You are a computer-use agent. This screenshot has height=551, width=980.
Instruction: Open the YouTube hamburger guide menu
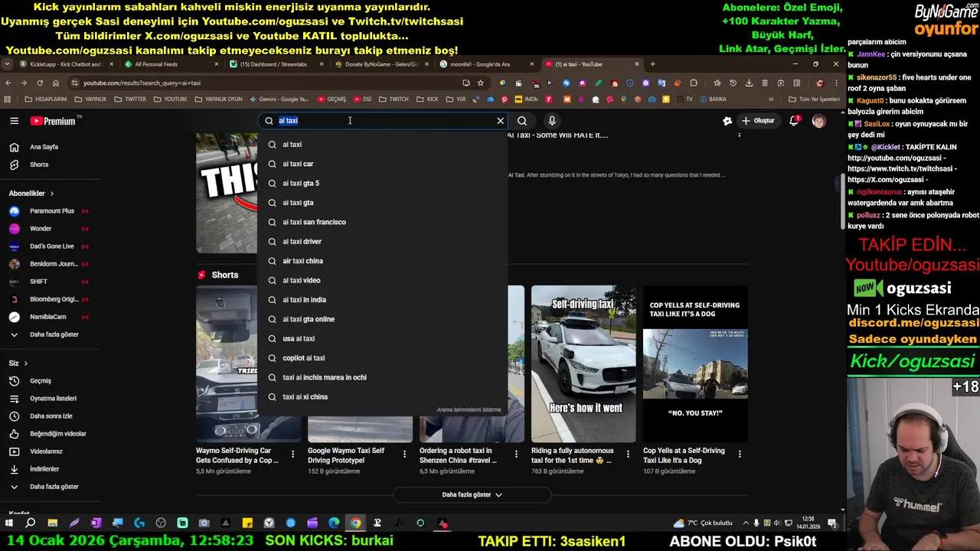[x=14, y=121]
